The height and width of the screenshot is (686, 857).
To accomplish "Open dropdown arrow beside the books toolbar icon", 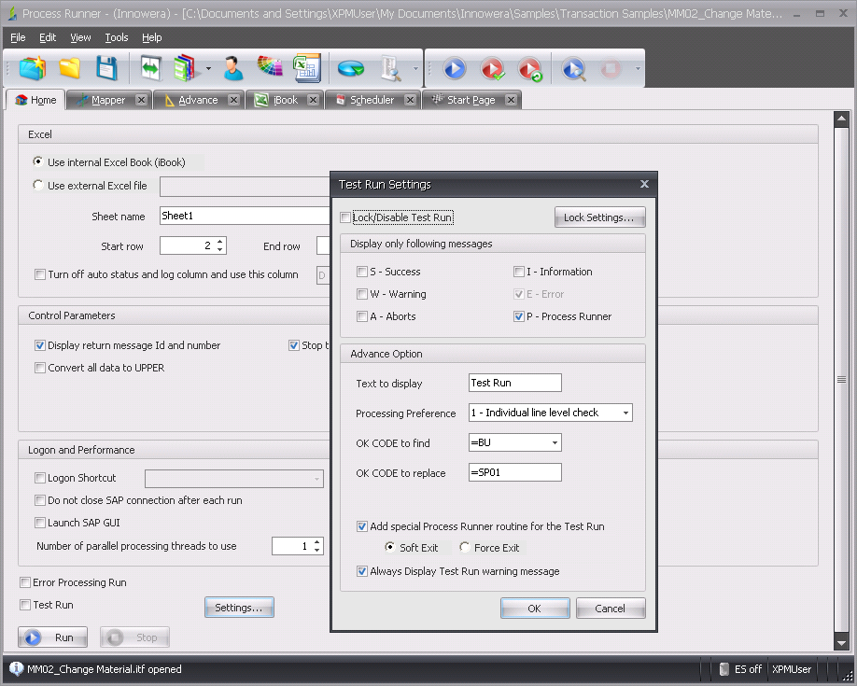I will 208,69.
